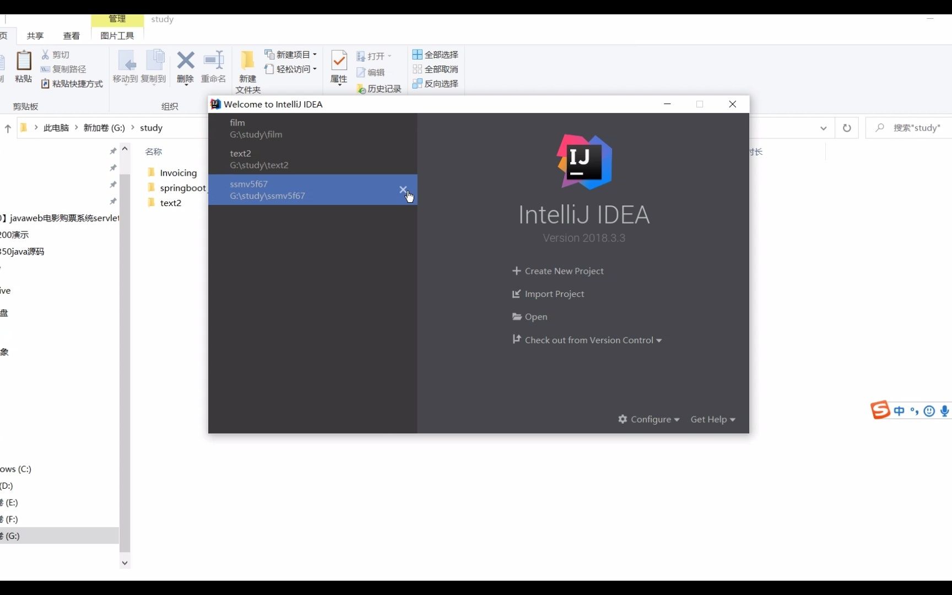Image resolution: width=952 pixels, height=595 pixels.
Task: Click Copy path in Explorer ribbon
Action: 63,69
